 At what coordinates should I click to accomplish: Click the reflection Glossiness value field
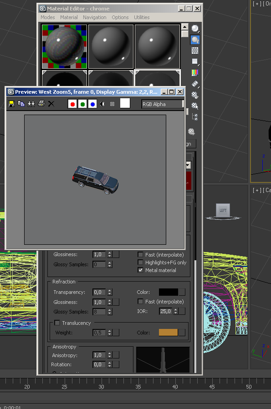tap(99, 254)
